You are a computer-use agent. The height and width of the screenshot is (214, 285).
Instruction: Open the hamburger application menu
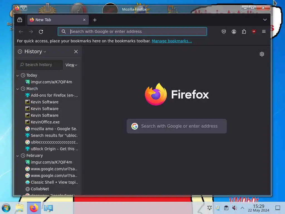[264, 31]
